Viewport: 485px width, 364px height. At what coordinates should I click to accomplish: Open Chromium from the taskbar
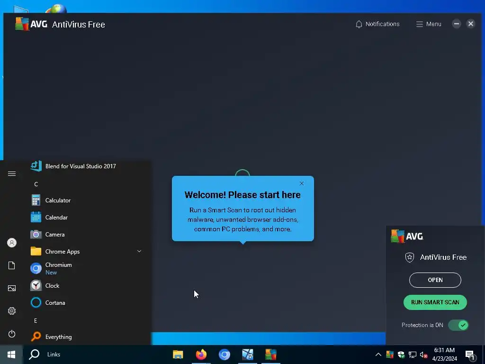(224, 355)
